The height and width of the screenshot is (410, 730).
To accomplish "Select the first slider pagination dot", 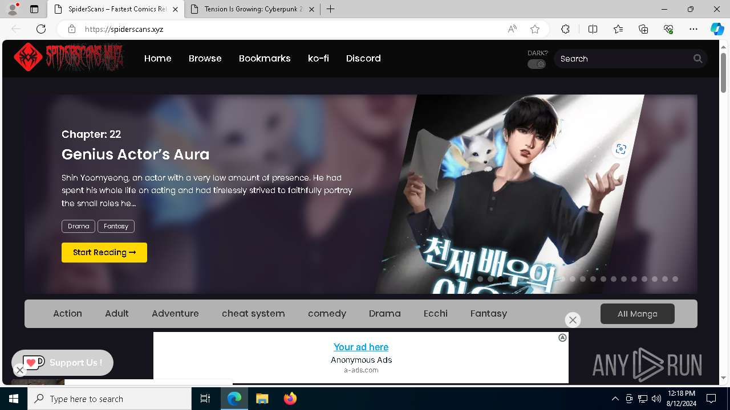I will [x=480, y=279].
